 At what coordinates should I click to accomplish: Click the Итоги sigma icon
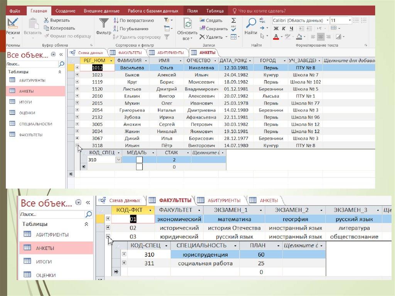(234, 20)
